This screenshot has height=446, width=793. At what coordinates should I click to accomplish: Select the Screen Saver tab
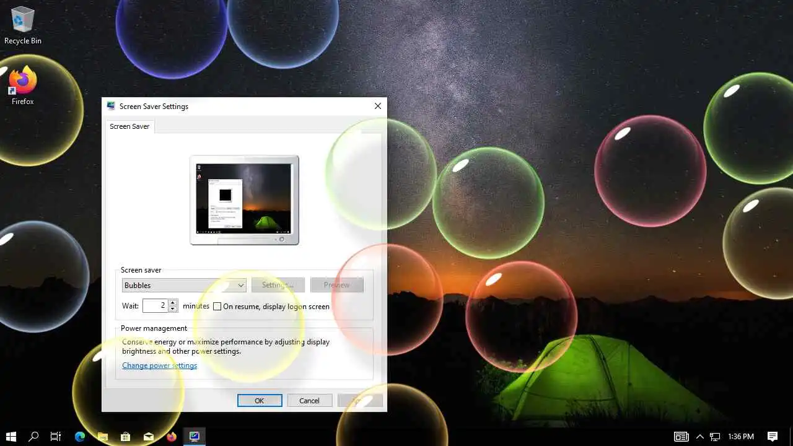point(129,126)
